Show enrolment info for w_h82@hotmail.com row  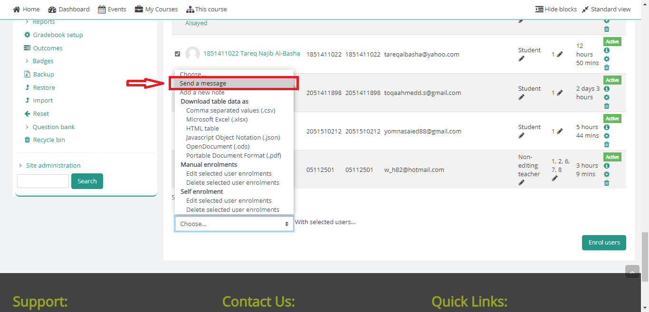click(607, 166)
